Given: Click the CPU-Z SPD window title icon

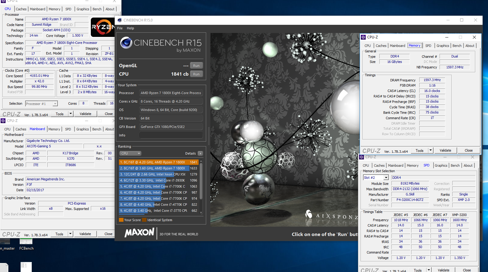Looking at the screenshot, I should click(361, 157).
